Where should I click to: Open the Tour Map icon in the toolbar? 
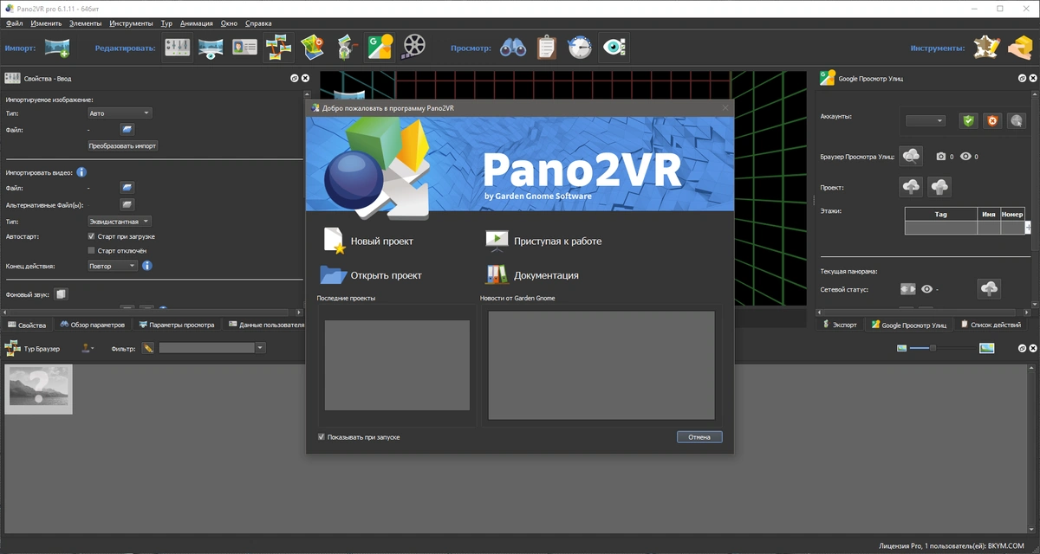pos(312,48)
